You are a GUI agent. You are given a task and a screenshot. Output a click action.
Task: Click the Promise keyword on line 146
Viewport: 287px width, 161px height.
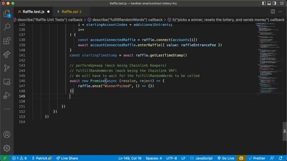pyautogui.click(x=97, y=81)
